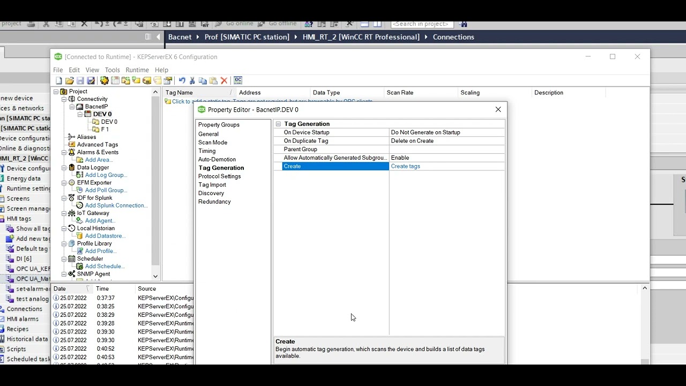The image size is (686, 386).
Task: Launch the Quick Client toolbar icon
Action: 238,80
